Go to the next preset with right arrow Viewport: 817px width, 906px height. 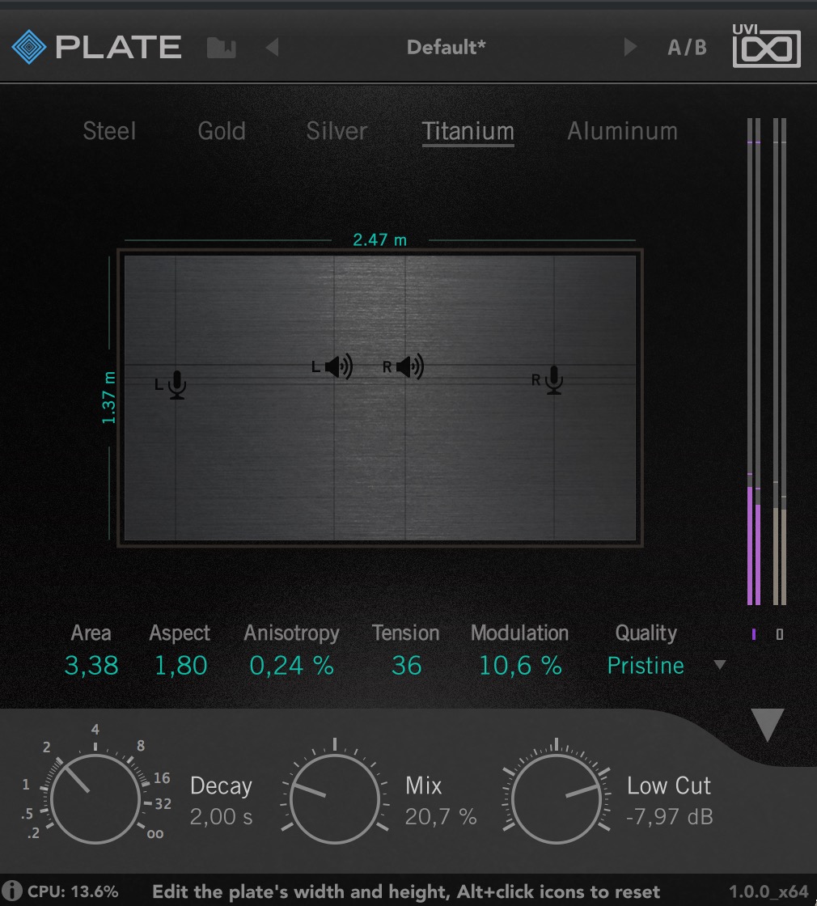(x=630, y=47)
